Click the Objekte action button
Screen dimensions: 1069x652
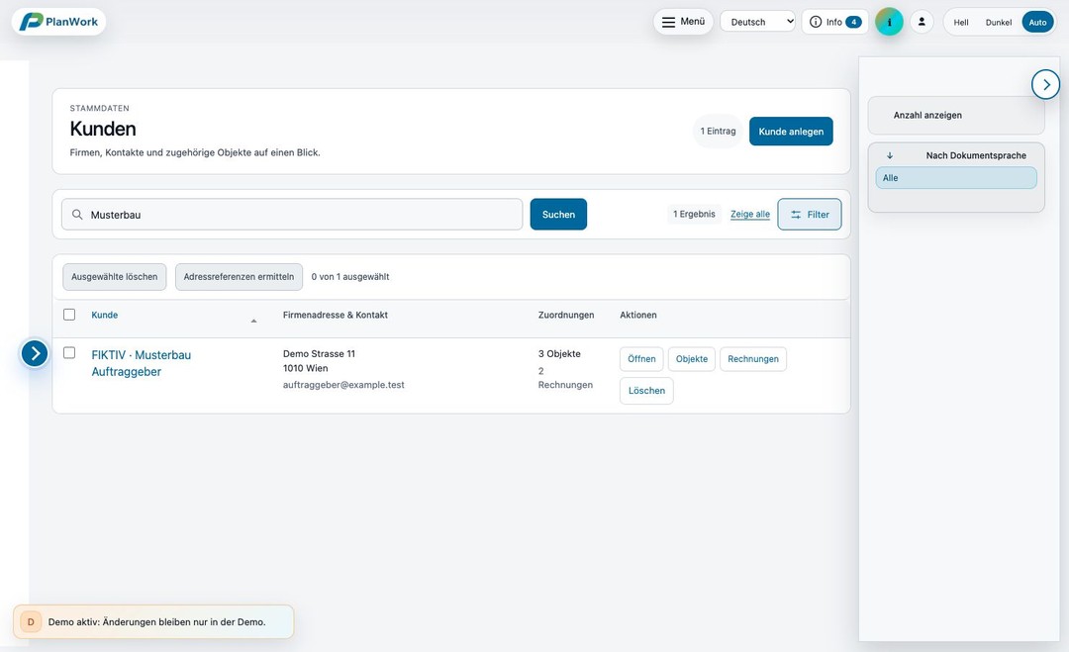pos(691,359)
